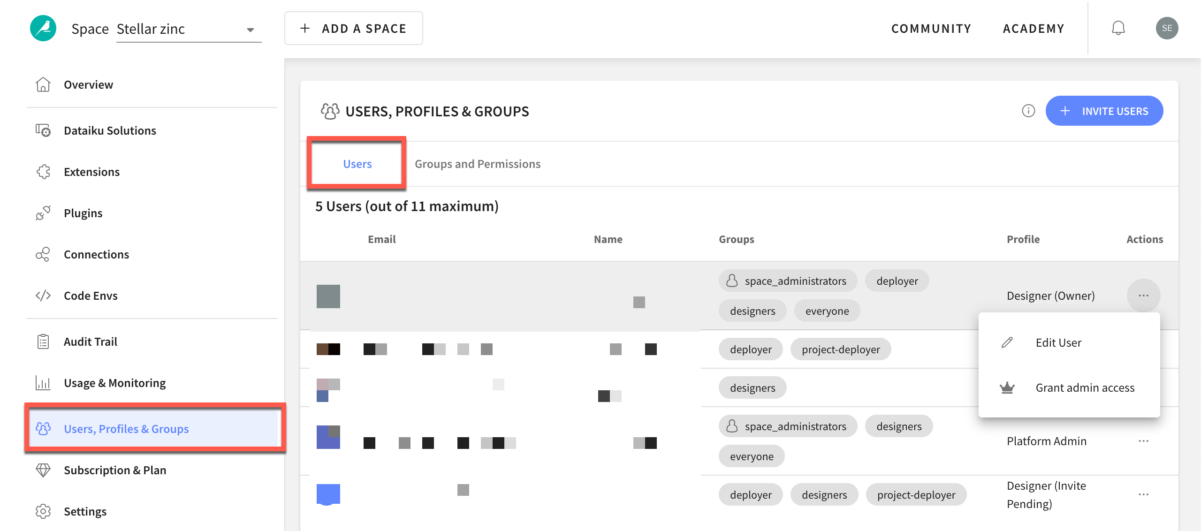
Task: Go to Dataiku Solutions in the sidebar
Action: pos(110,130)
